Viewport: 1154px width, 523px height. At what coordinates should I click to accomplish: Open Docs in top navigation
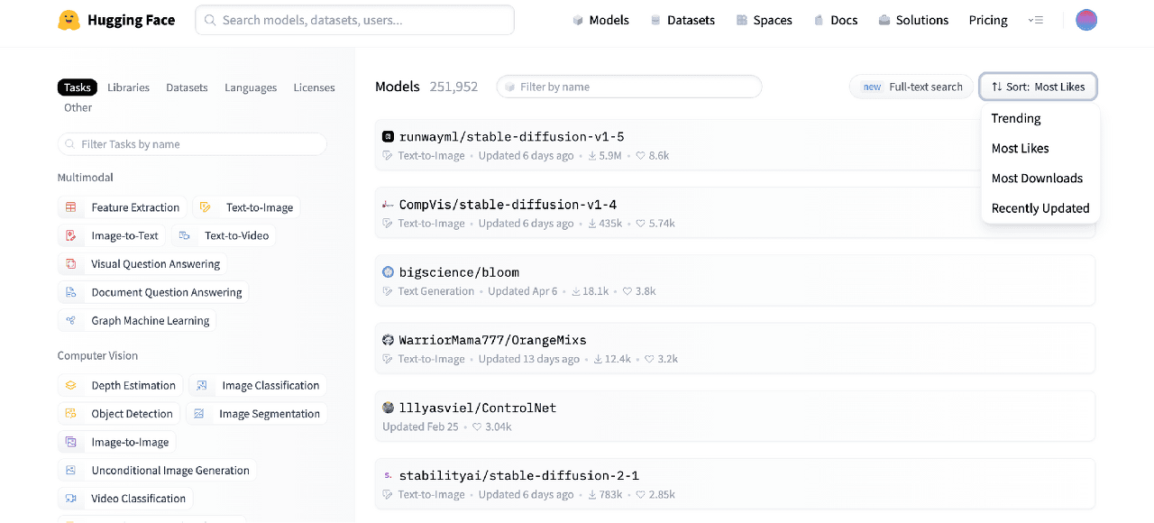coord(835,20)
